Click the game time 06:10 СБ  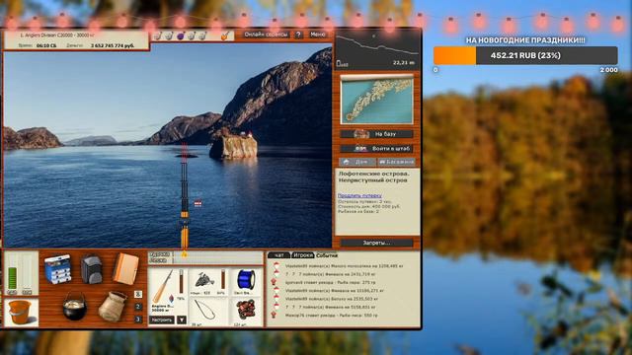46,46
